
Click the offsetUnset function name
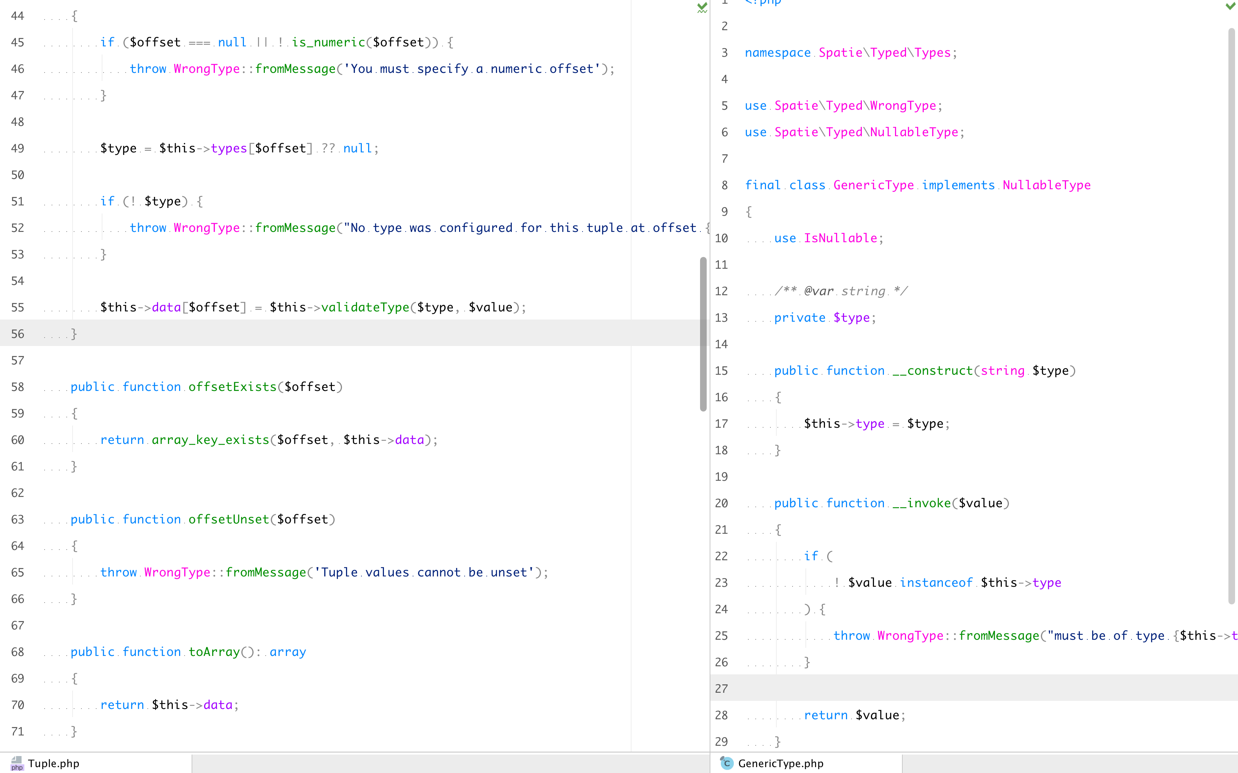click(x=228, y=519)
